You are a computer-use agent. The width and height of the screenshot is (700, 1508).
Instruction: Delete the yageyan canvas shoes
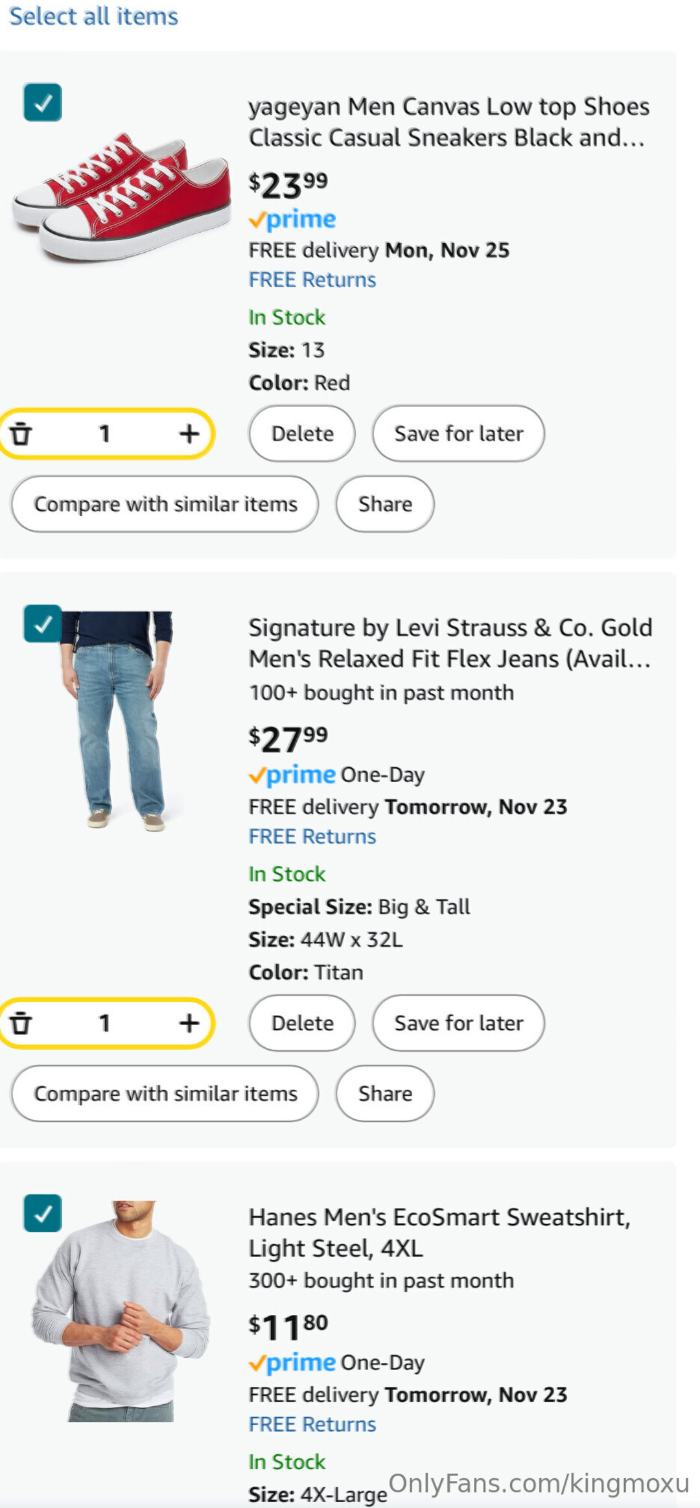[x=302, y=434]
